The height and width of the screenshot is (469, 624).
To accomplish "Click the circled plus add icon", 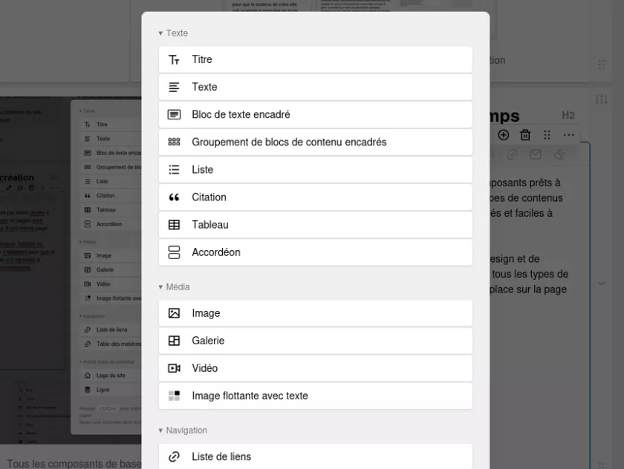I will point(504,135).
